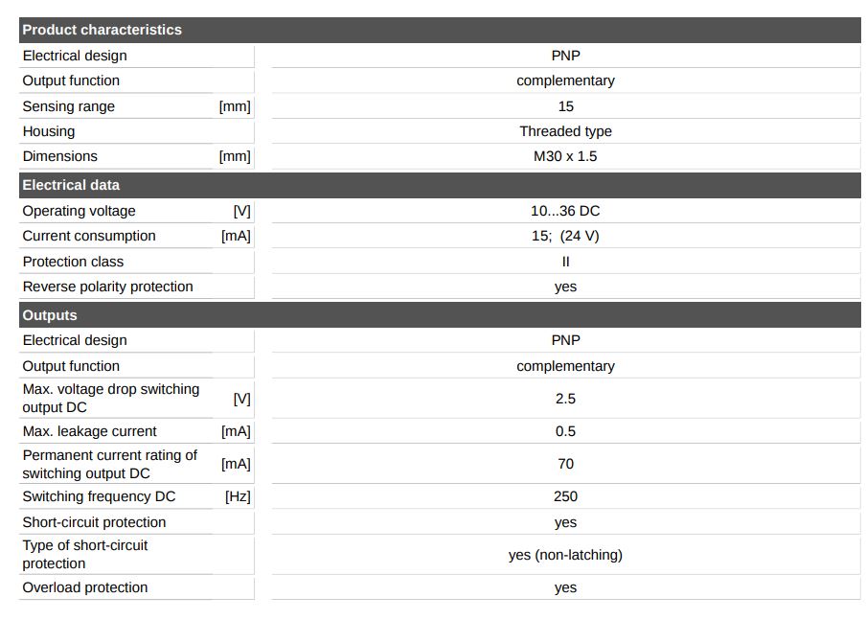Select the Dimensions value M30 x 1.5
The height and width of the screenshot is (620, 866).
pyautogui.click(x=565, y=156)
